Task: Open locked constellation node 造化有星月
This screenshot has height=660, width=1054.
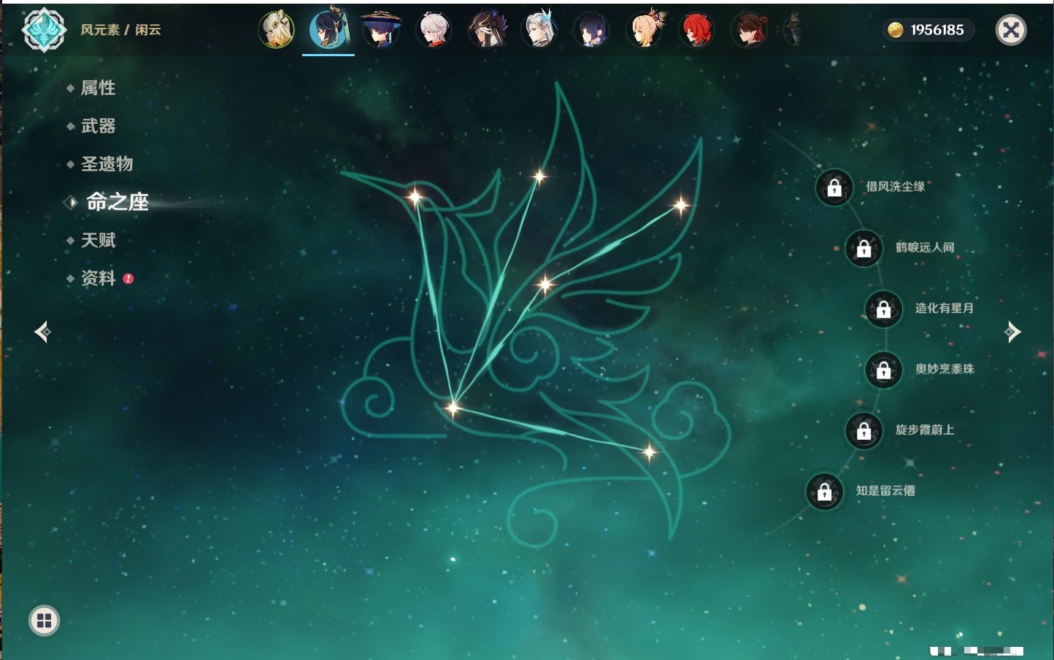Action: point(884,309)
